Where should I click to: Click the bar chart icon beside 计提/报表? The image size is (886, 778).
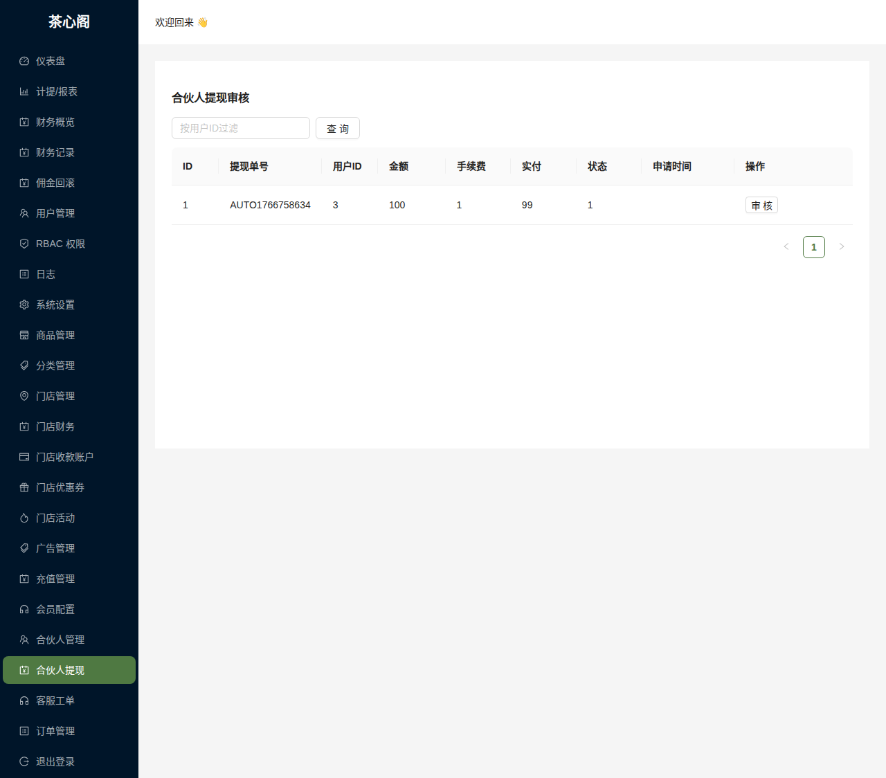coord(24,91)
